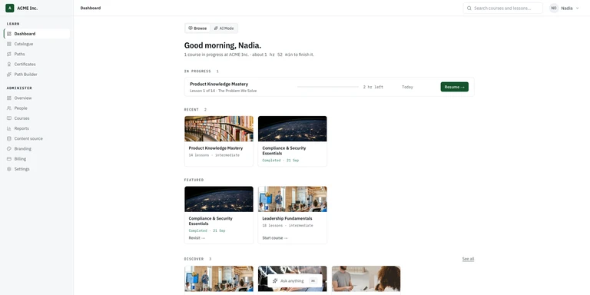This screenshot has height=295, width=590.
Task: Open the Path Builder page
Action: [x=37, y=75]
